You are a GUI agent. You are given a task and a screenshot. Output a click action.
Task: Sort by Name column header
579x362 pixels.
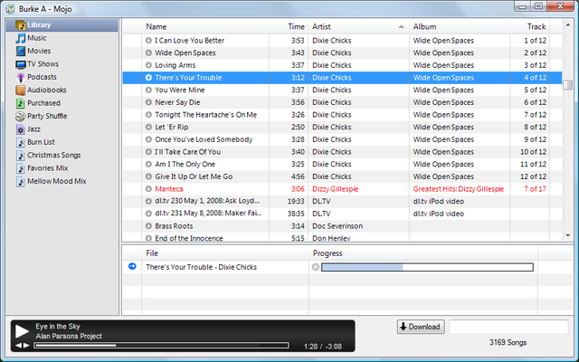205,26
